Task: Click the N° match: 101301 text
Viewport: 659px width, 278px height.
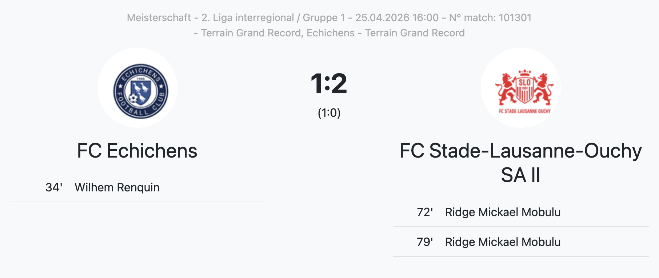Action: 490,17
